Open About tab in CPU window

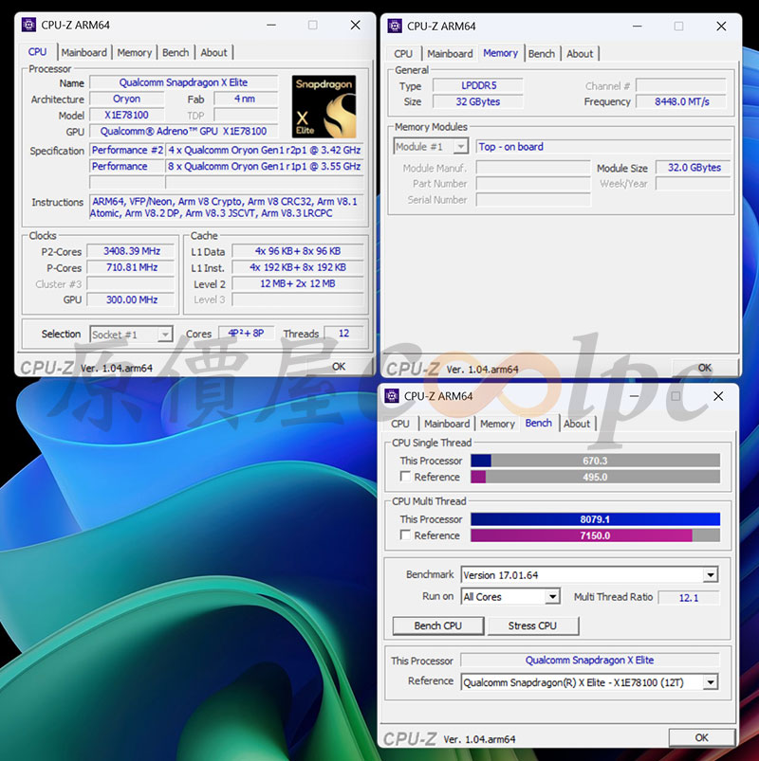(x=213, y=52)
